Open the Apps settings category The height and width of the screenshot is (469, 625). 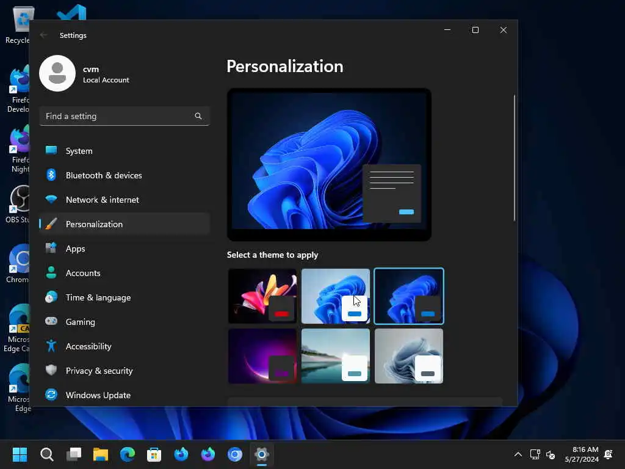click(125, 249)
